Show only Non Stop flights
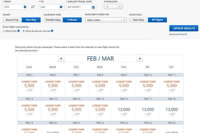The width and height of the screenshot is (200, 133). point(139,20)
